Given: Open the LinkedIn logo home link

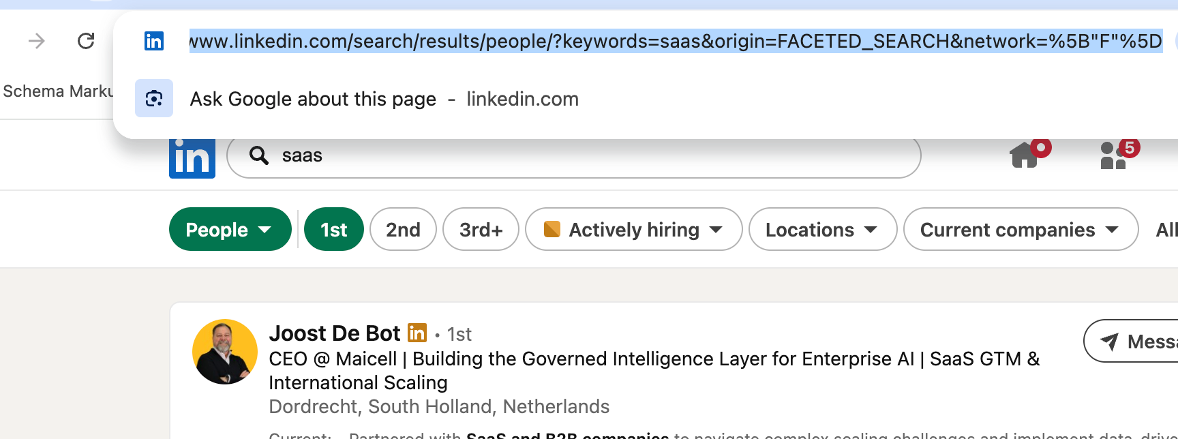Looking at the screenshot, I should 192,156.
